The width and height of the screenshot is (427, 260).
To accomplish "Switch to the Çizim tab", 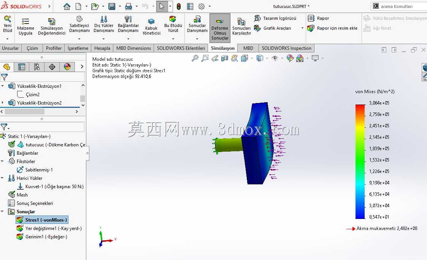I will [x=32, y=48].
